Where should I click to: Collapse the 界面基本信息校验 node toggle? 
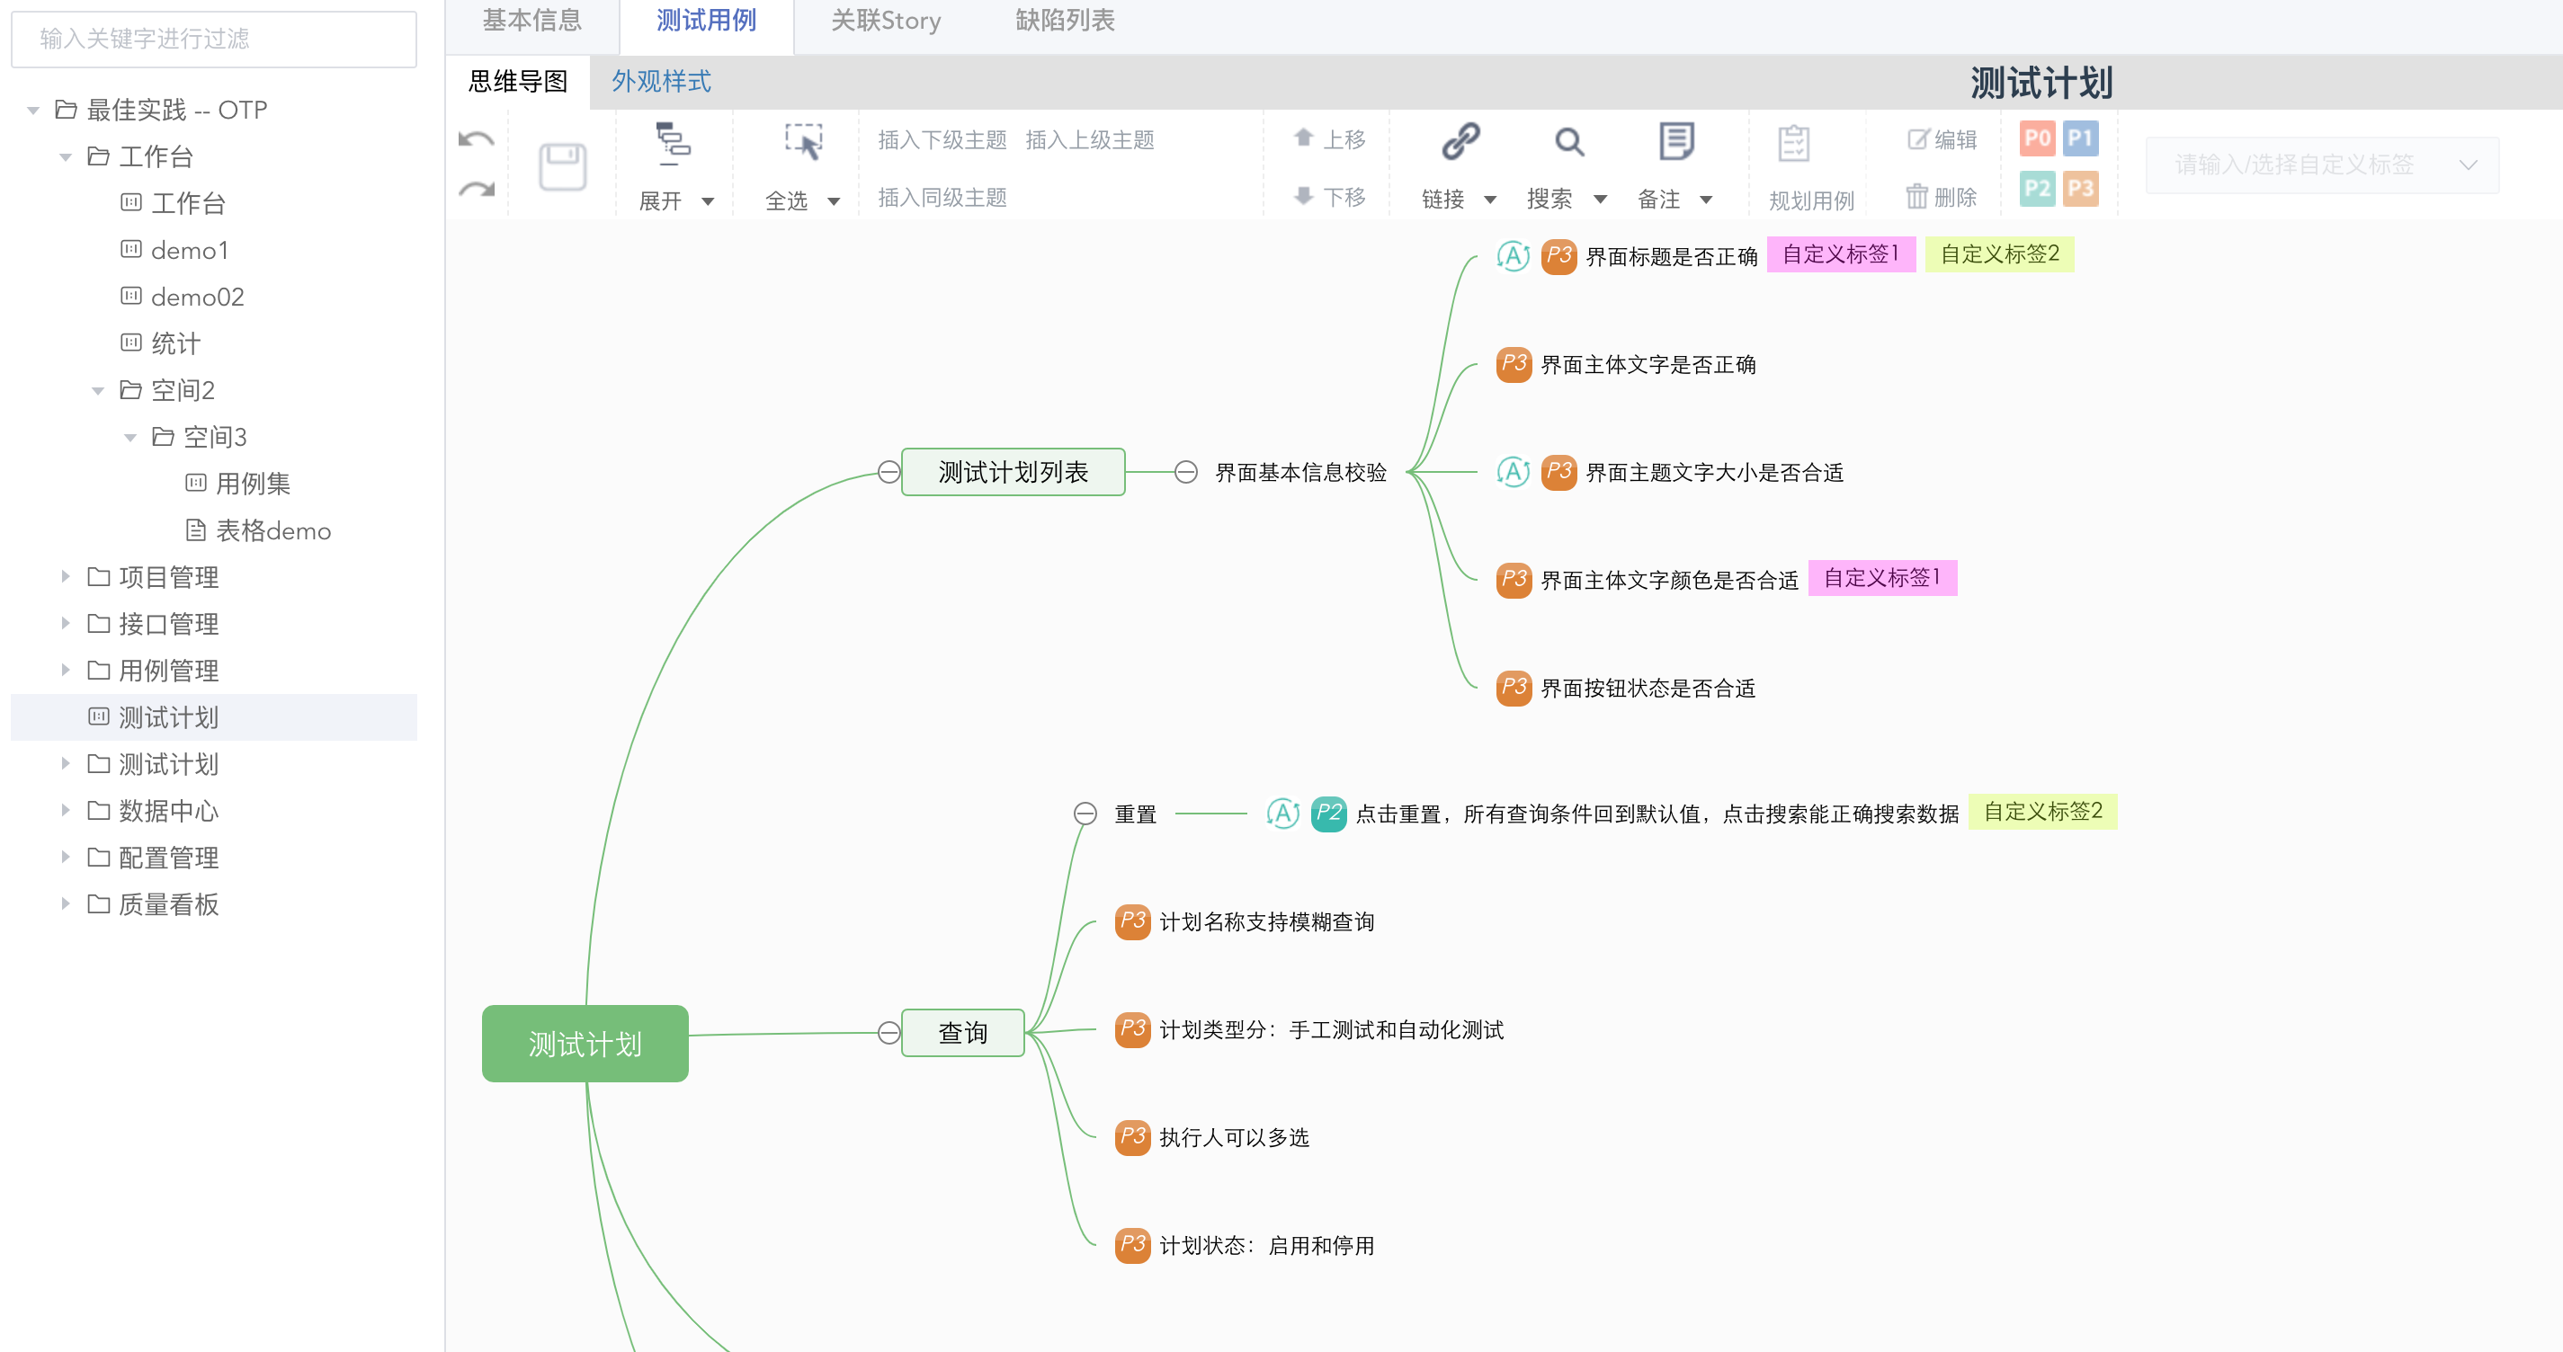(x=1185, y=472)
